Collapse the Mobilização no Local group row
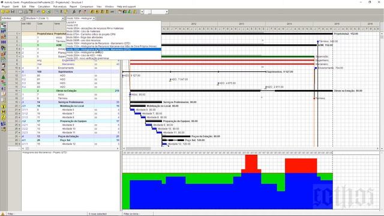The height and width of the screenshot is (216, 384). pyautogui.click(x=20, y=106)
